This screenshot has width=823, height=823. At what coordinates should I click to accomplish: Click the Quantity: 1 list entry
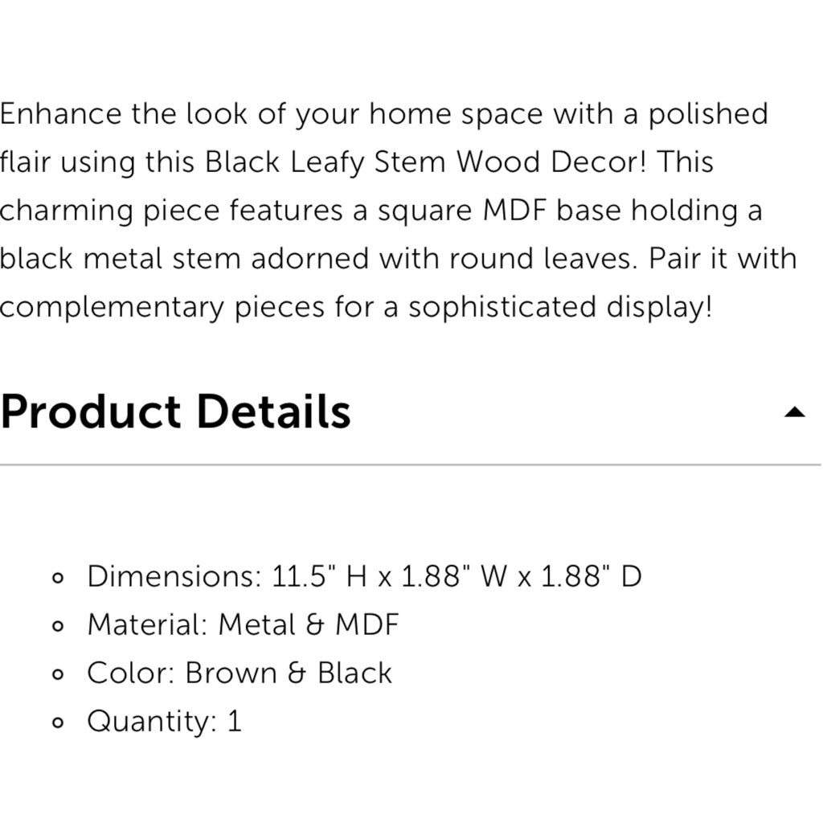(164, 721)
